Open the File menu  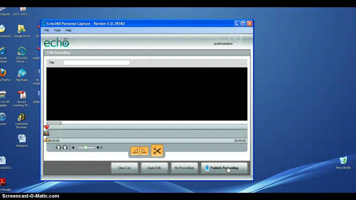click(47, 30)
